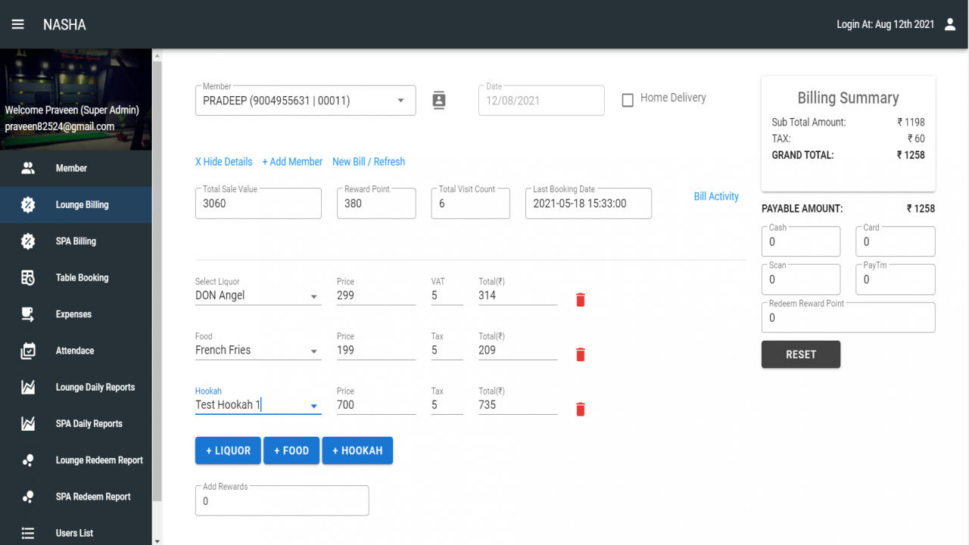969x545 pixels.
Task: Open SPA Daily Reports in sidebar
Action: [76, 423]
